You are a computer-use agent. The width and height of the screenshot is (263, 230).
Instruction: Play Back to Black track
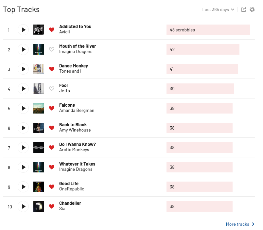pos(23,128)
